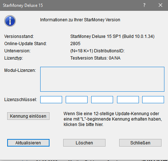Click the 12-stellige Update-Kennung hint text
The width and height of the screenshot is (168, 161).
(113, 119)
